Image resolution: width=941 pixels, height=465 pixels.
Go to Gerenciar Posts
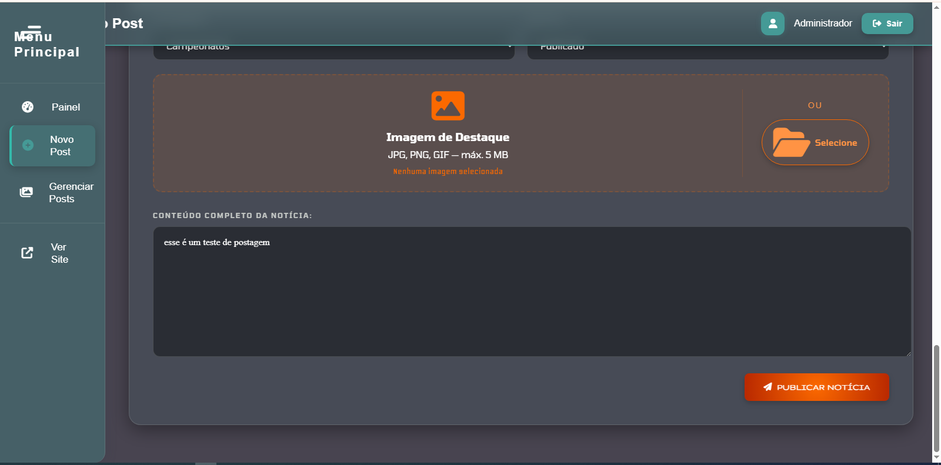(x=52, y=193)
